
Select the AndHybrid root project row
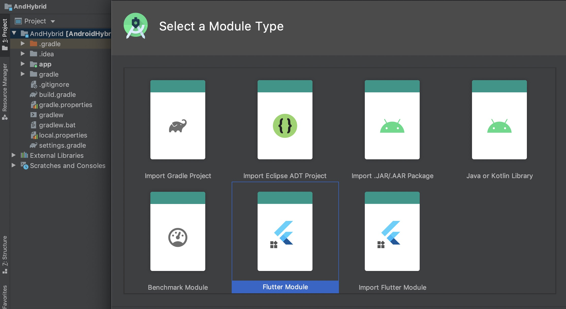[x=61, y=33]
